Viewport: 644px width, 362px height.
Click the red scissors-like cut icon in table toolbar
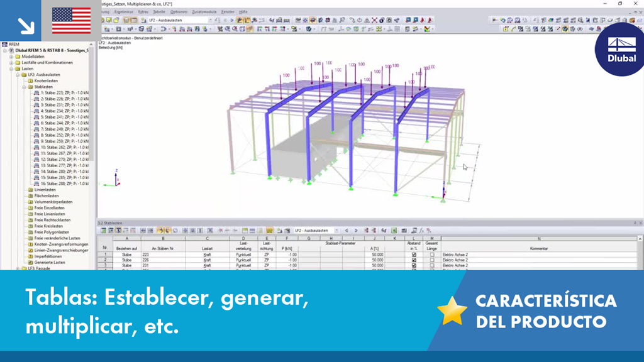click(x=220, y=231)
